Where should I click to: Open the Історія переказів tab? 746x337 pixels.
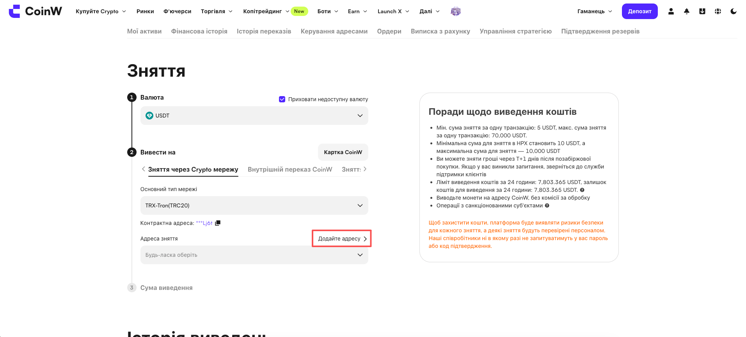264,31
